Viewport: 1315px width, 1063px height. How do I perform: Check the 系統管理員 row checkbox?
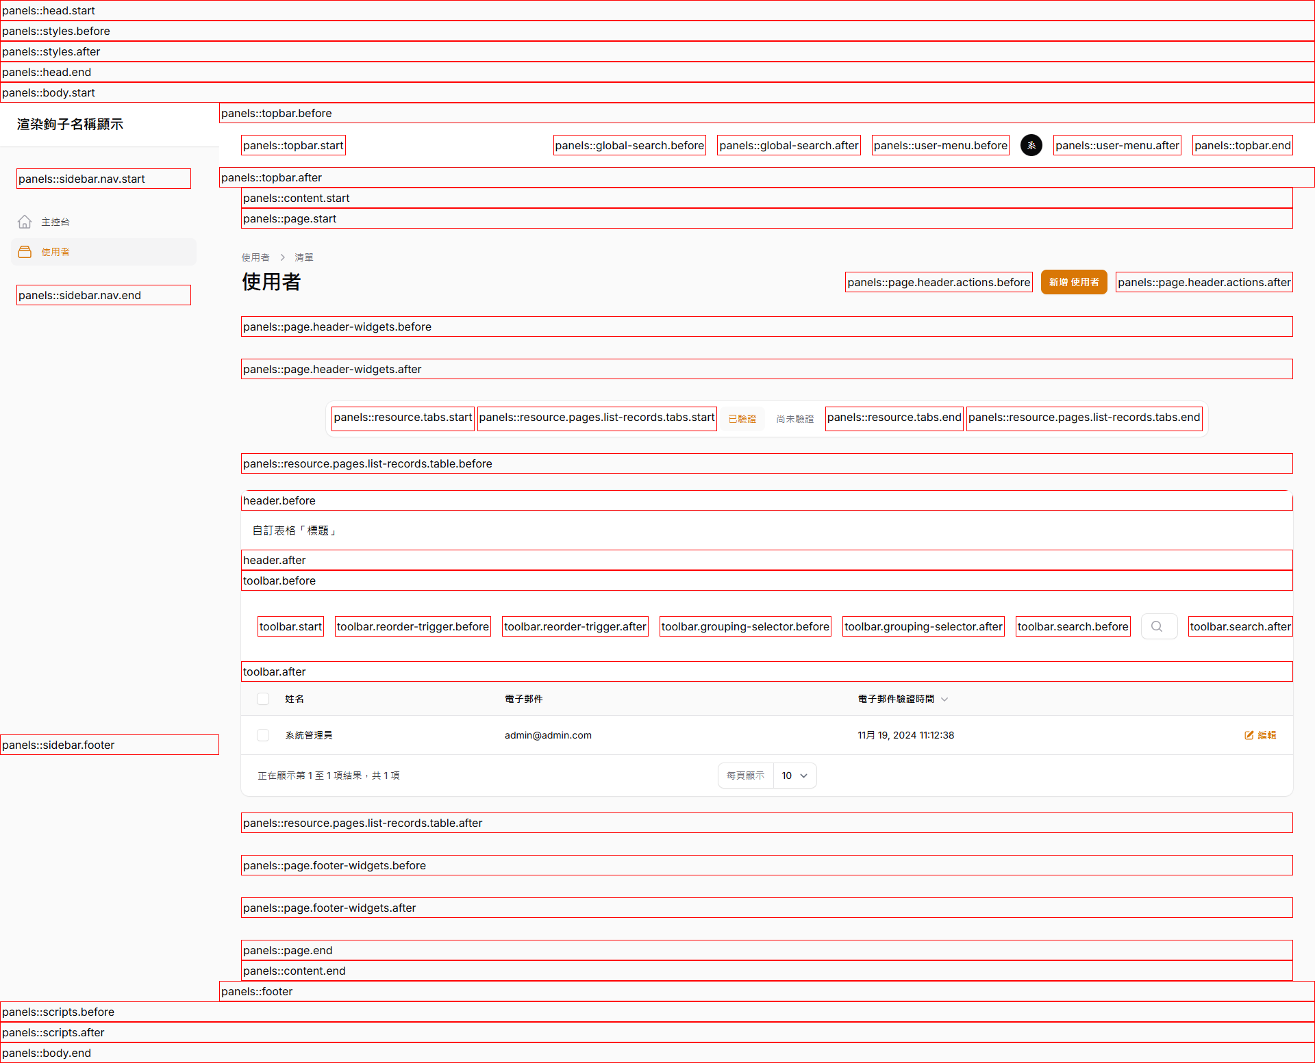[x=263, y=735]
